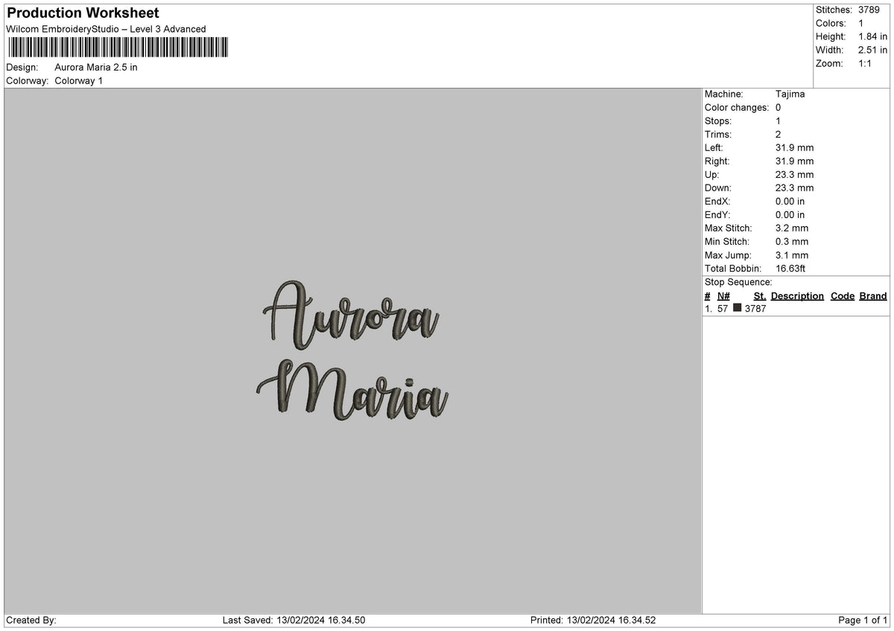894x631 pixels.
Task: Open the Colorway 1 selector
Action: (x=78, y=81)
